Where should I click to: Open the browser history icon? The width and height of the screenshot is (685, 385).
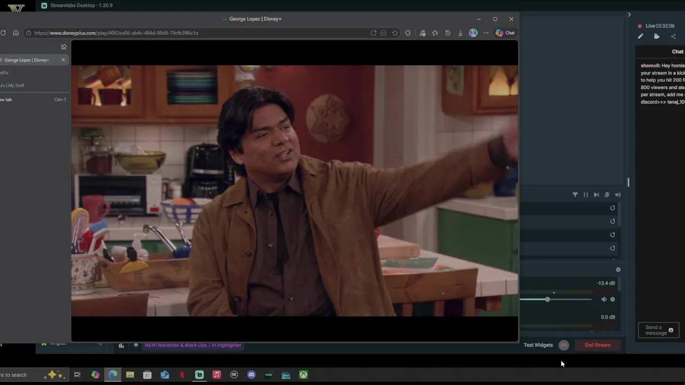tap(448, 33)
